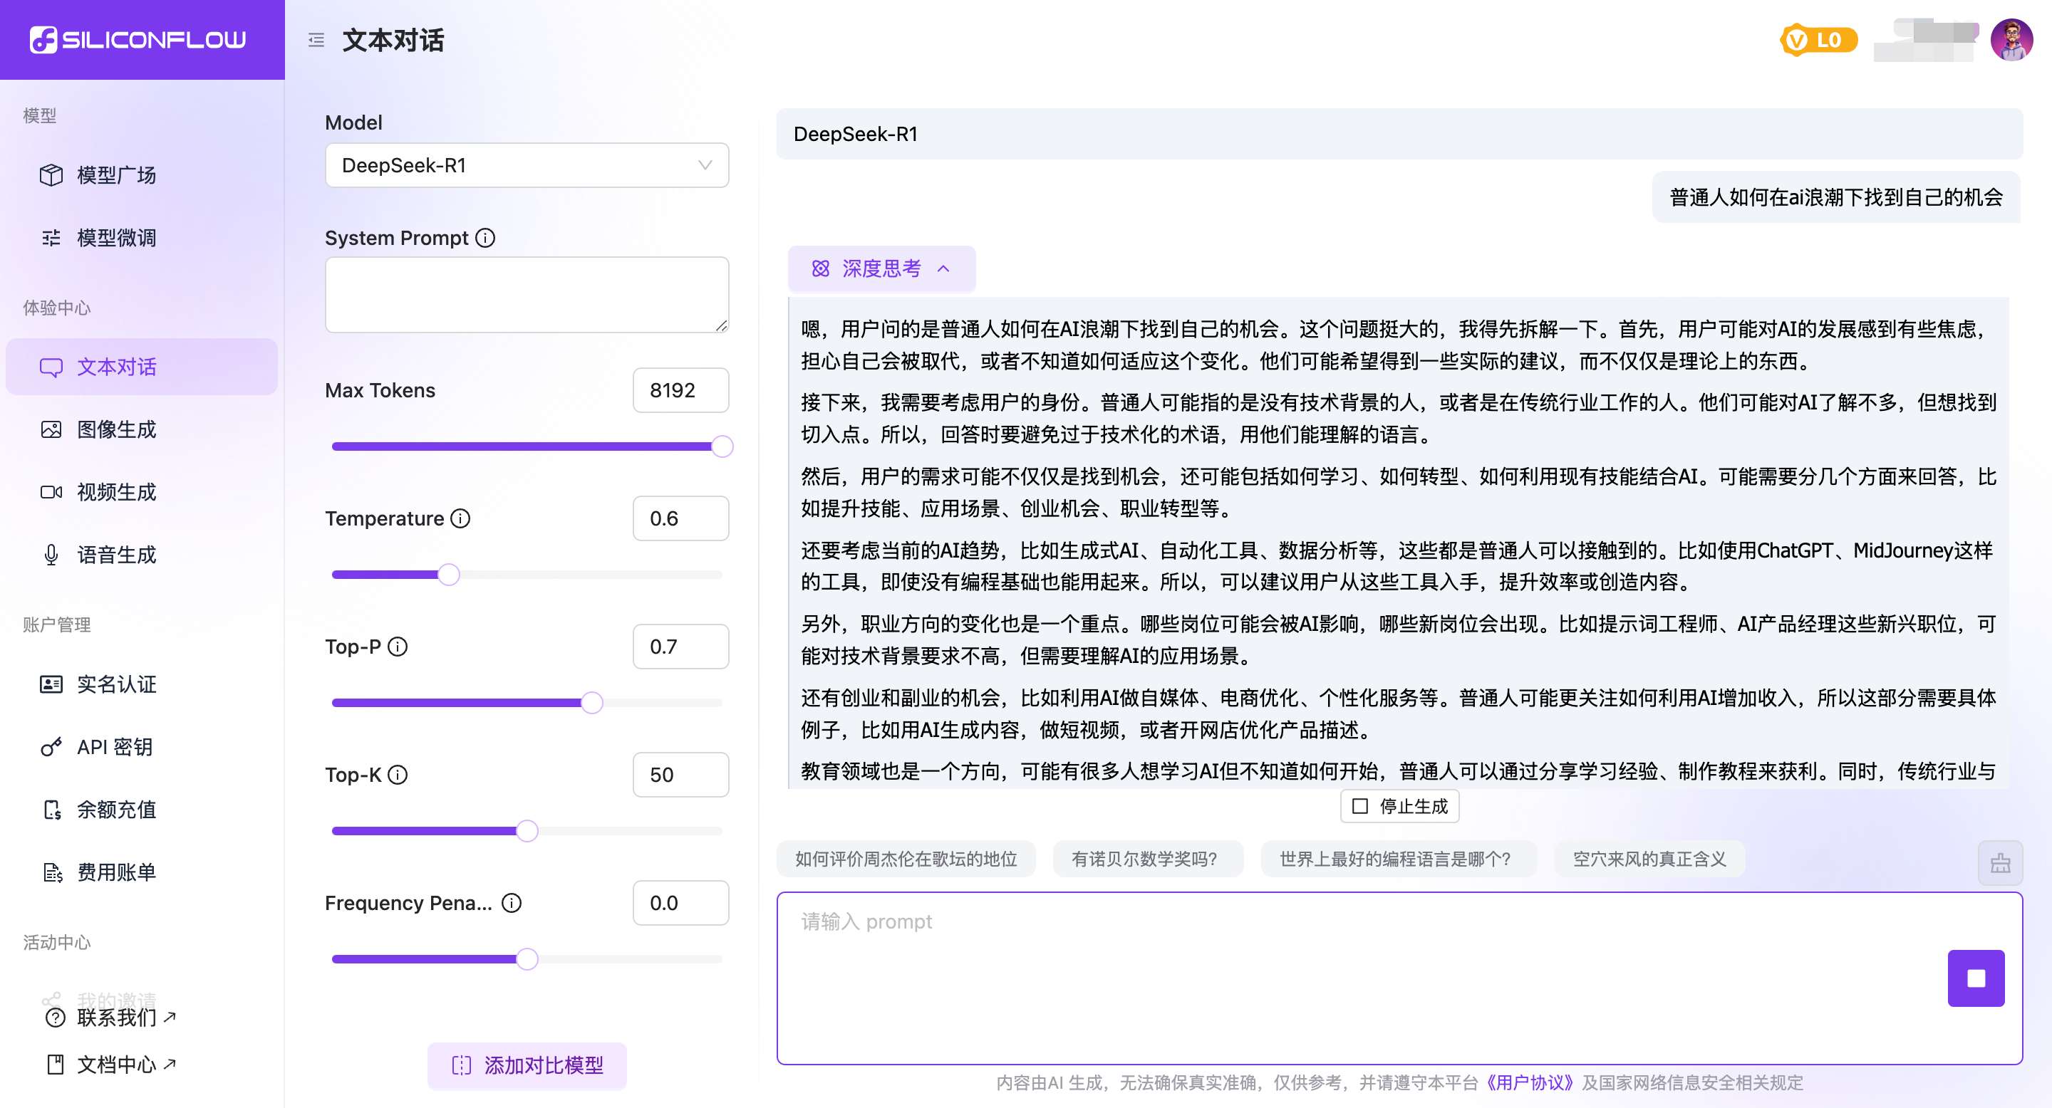Click the Temperature slider handle
Screen dimensions: 2052x1108
coord(448,575)
